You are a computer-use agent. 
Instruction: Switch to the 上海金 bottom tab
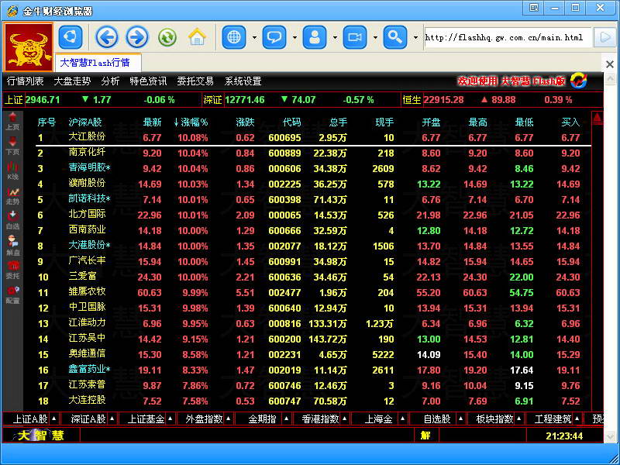point(378,418)
